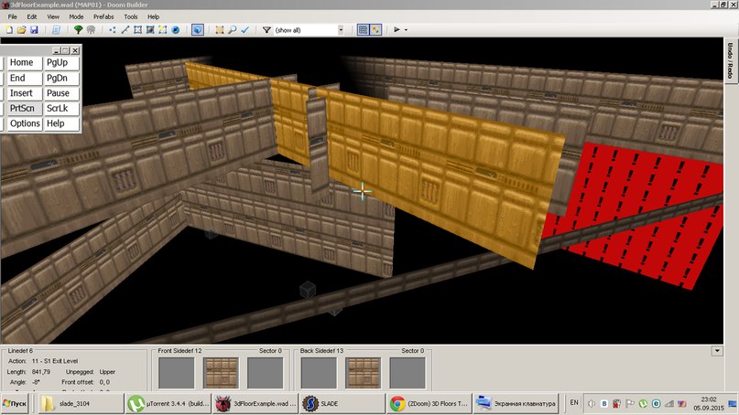The height and width of the screenshot is (415, 739).
Task: Switch to Vertices mode icon
Action: (112, 29)
